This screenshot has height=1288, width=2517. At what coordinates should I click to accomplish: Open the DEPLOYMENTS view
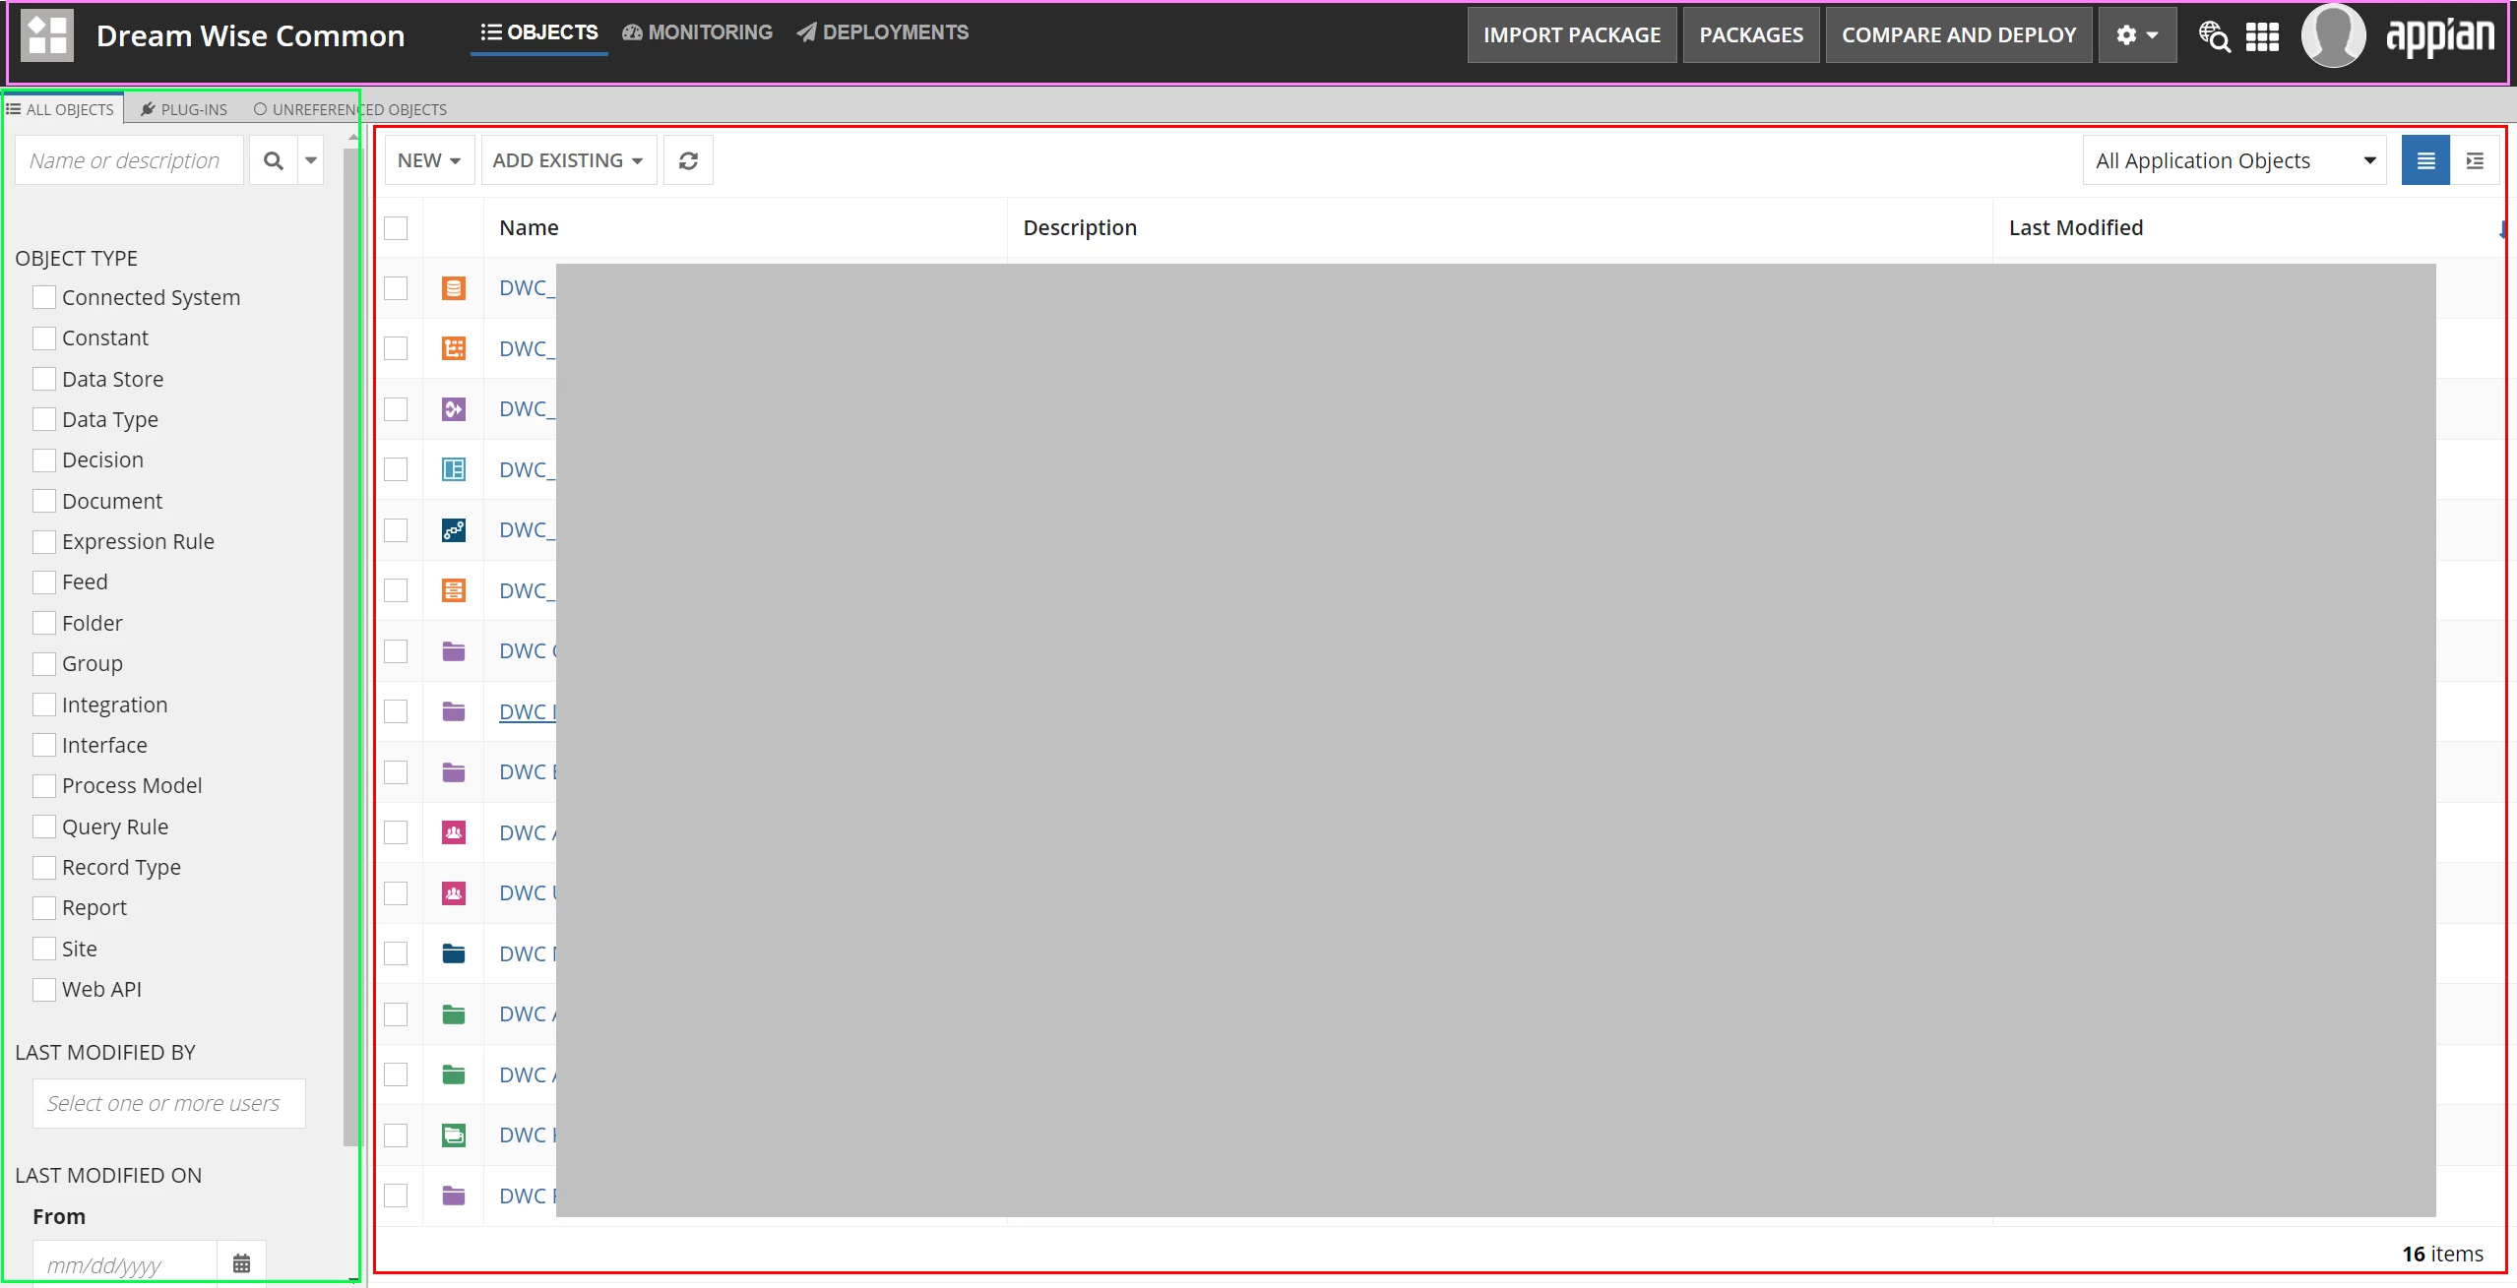[882, 32]
